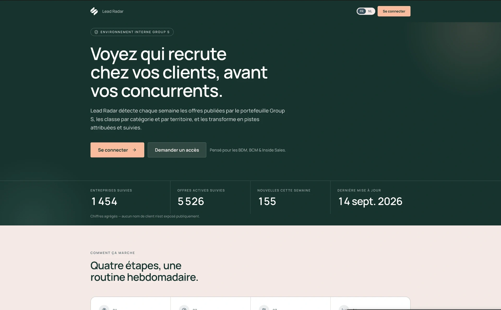The height and width of the screenshot is (310, 501).
Task: Click the Lead Radar description paragraph
Action: coord(188,119)
